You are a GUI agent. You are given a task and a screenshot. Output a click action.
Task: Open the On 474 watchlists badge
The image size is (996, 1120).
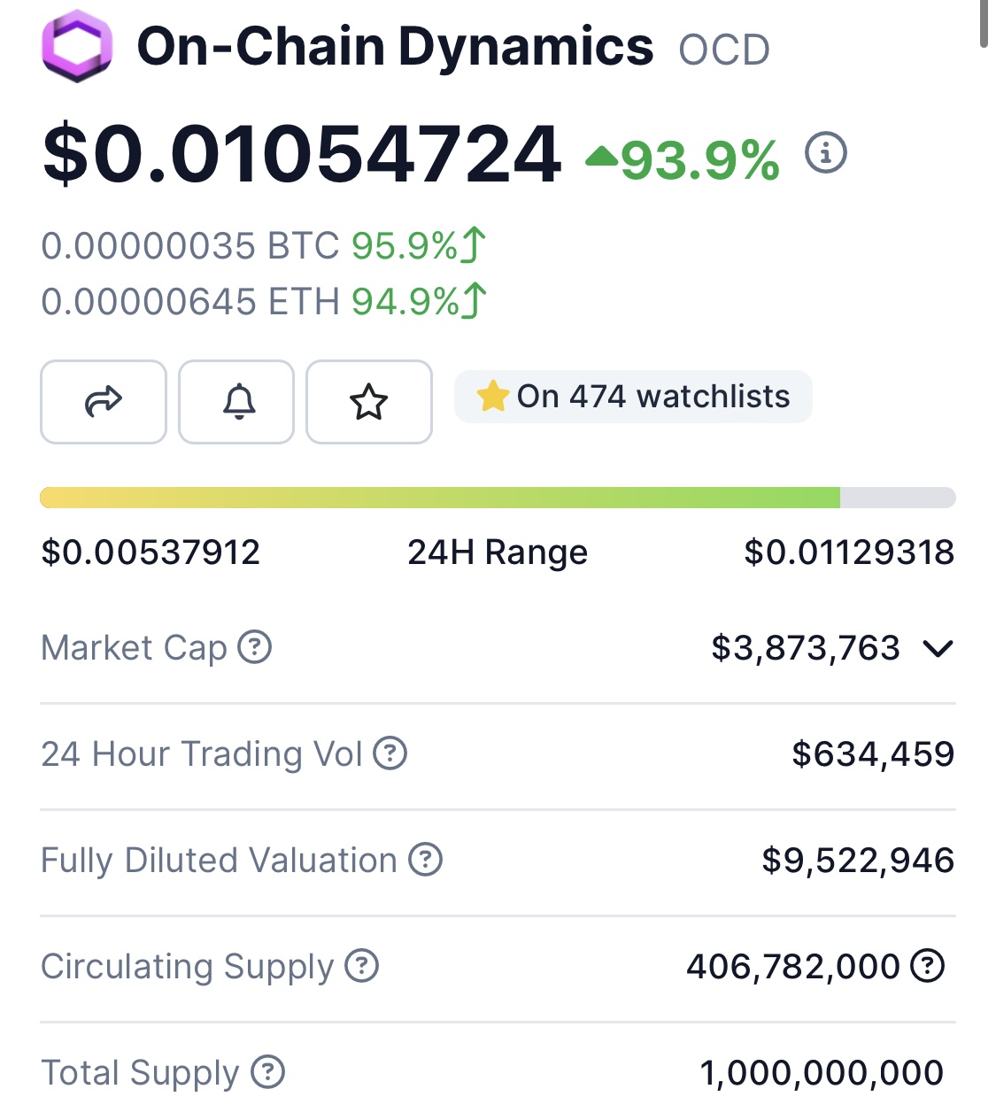click(x=633, y=397)
